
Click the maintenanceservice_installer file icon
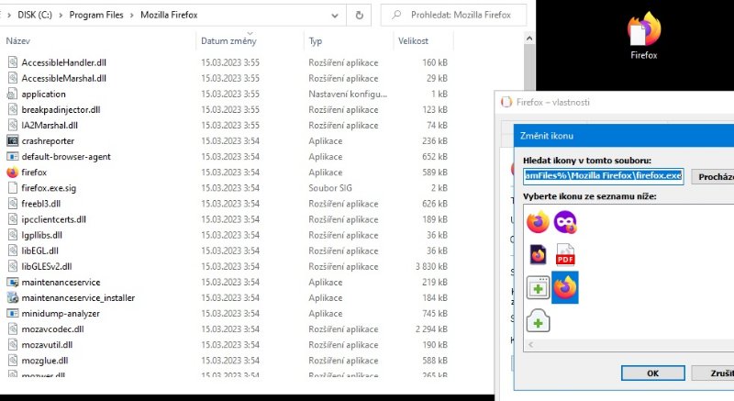[x=13, y=297]
